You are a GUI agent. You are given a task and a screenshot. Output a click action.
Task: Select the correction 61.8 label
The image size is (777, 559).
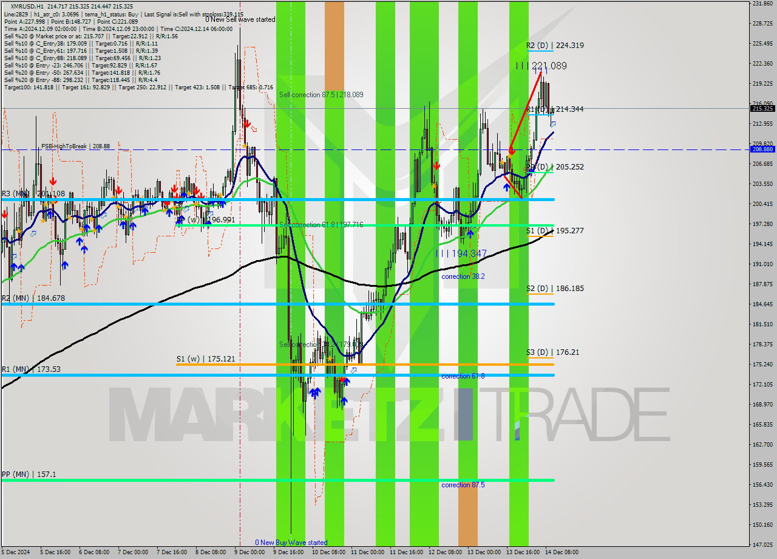pyautogui.click(x=463, y=376)
